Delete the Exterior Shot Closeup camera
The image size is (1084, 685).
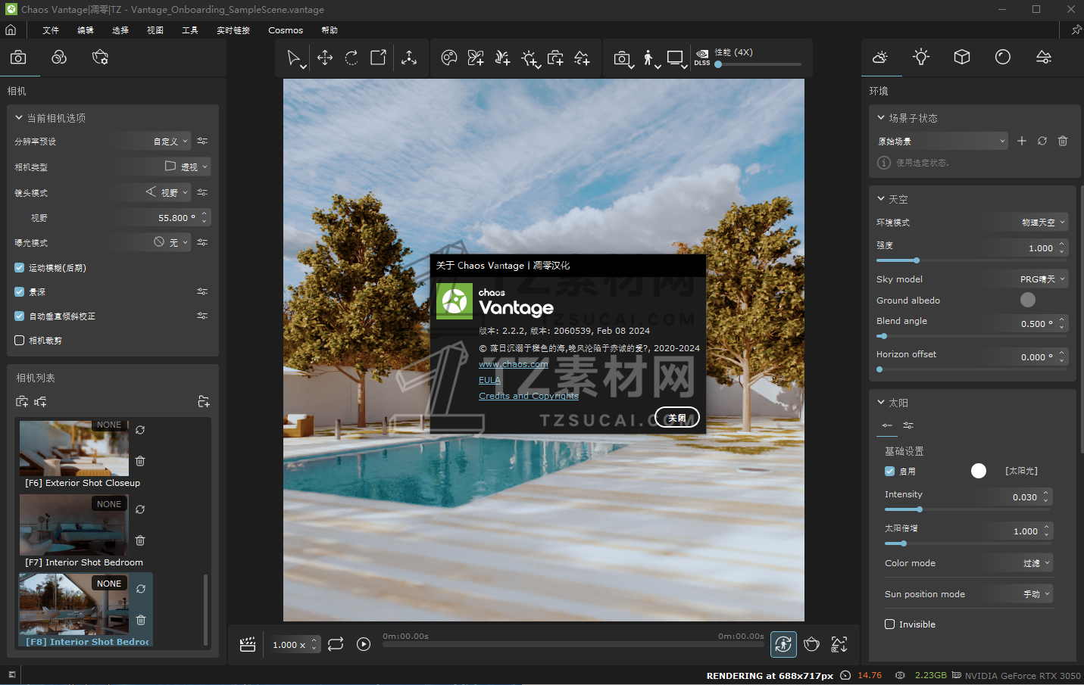pyautogui.click(x=140, y=461)
